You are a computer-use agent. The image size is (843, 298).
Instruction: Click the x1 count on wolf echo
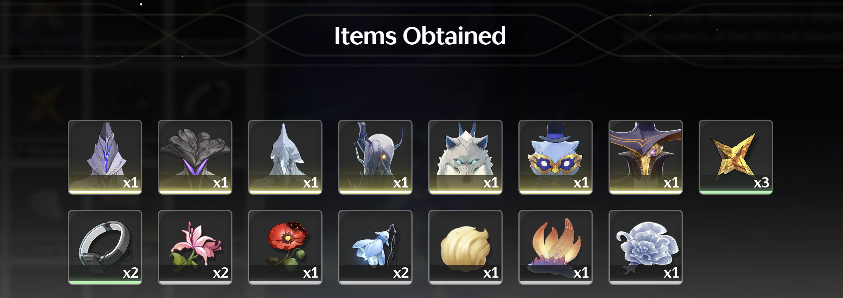point(491,183)
